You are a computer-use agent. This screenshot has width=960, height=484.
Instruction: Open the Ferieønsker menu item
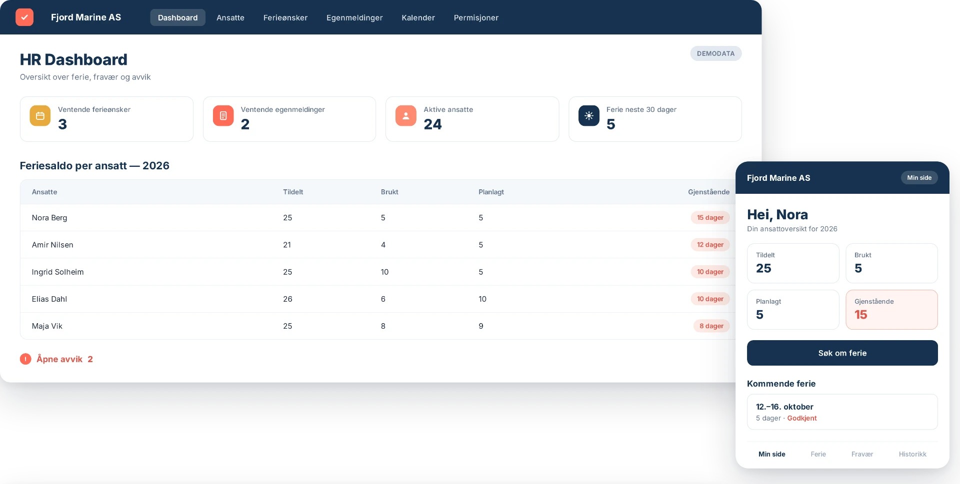(x=285, y=17)
